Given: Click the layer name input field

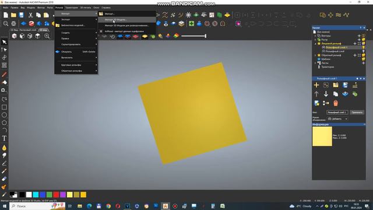Looking at the screenshot, I should point(337,112).
